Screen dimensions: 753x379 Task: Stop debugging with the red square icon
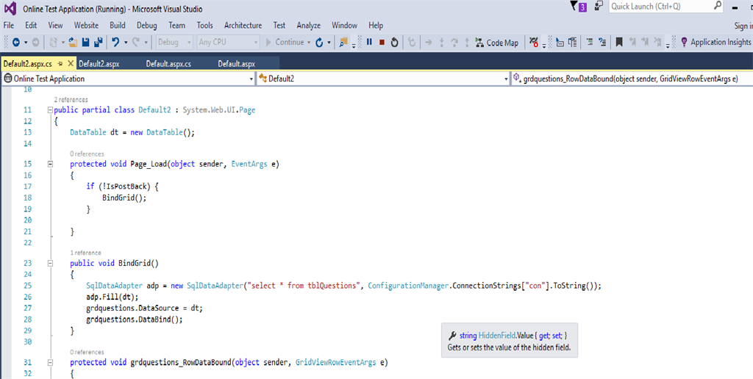[x=382, y=43]
